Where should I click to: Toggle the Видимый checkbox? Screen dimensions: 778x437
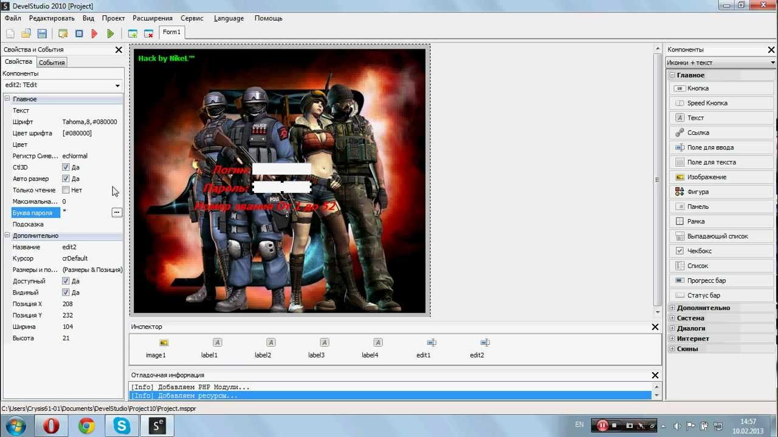66,293
